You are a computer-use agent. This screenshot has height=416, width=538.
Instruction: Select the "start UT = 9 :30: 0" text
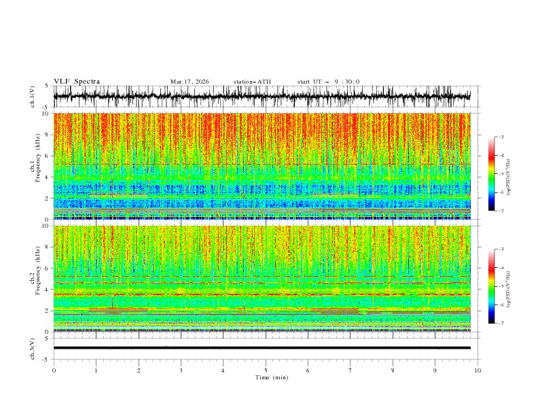pyautogui.click(x=328, y=82)
